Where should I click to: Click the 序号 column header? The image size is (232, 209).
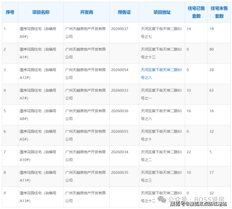(x=10, y=12)
